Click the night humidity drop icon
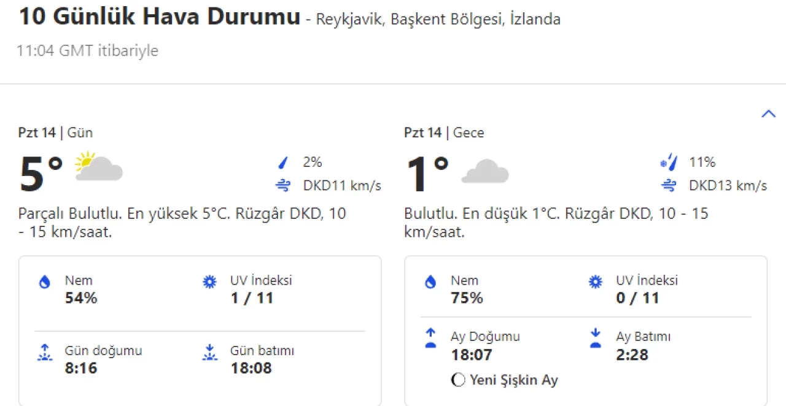Viewport: 786px width, 406px height. (x=430, y=282)
